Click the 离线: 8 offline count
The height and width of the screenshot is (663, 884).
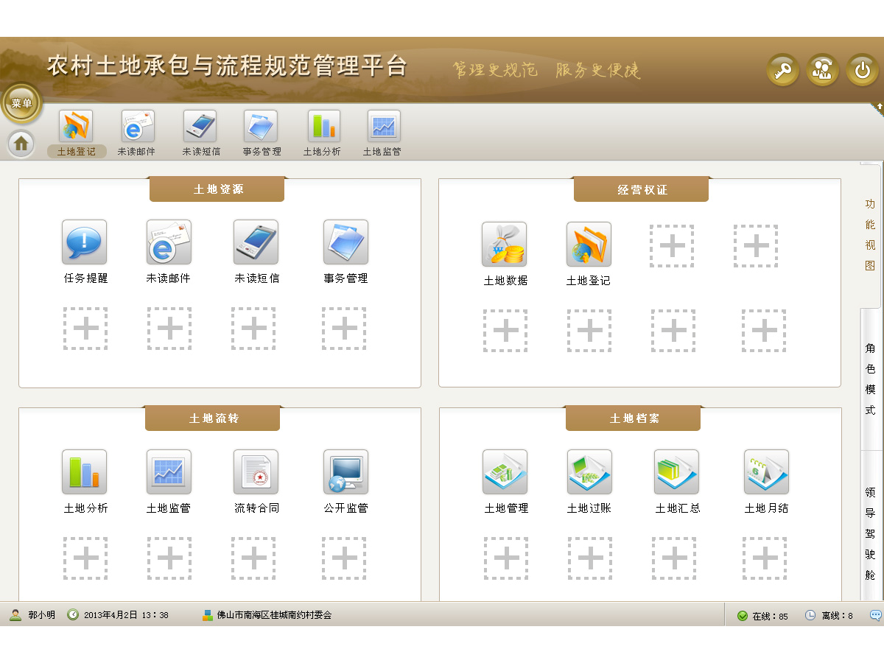coord(837,616)
